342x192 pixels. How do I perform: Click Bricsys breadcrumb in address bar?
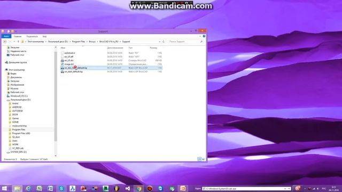coord(92,42)
